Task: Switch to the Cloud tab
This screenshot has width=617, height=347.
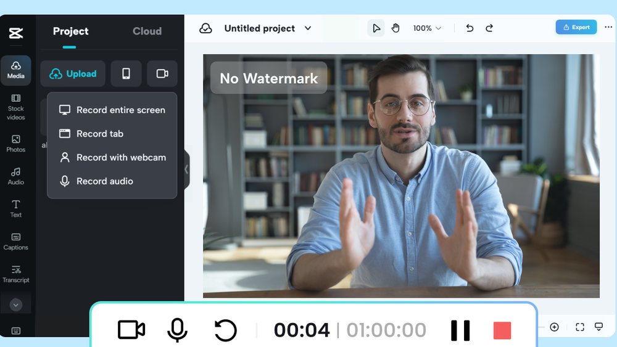Action: tap(147, 31)
